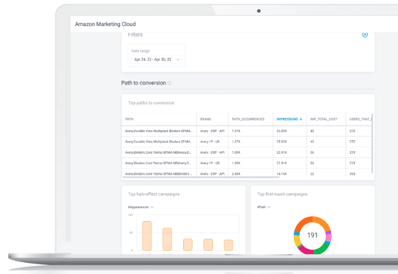The height and width of the screenshot is (274, 398).
Task: Click the table's vertical scrollbar
Action: pos(372,143)
